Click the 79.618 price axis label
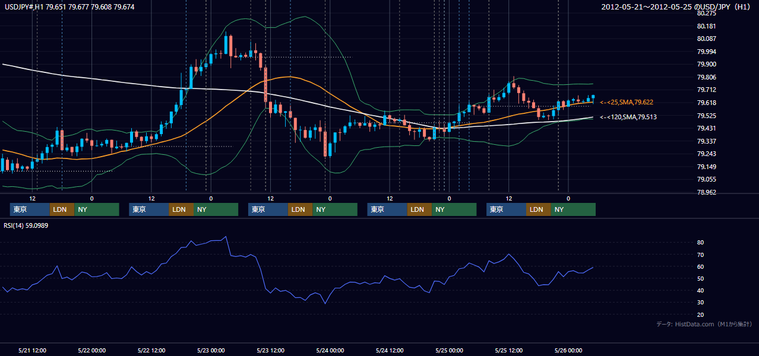The height and width of the screenshot is (356, 759). point(707,103)
